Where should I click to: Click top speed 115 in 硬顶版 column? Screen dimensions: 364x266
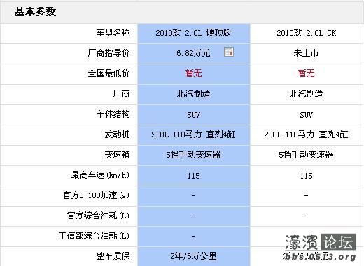coord(194,176)
